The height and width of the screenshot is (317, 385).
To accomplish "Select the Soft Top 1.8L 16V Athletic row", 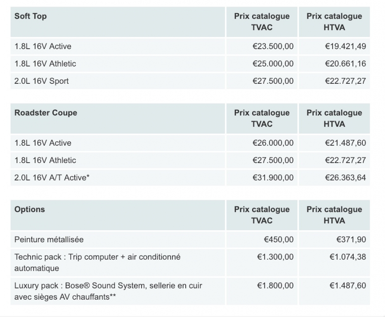I will pyautogui.click(x=190, y=64).
